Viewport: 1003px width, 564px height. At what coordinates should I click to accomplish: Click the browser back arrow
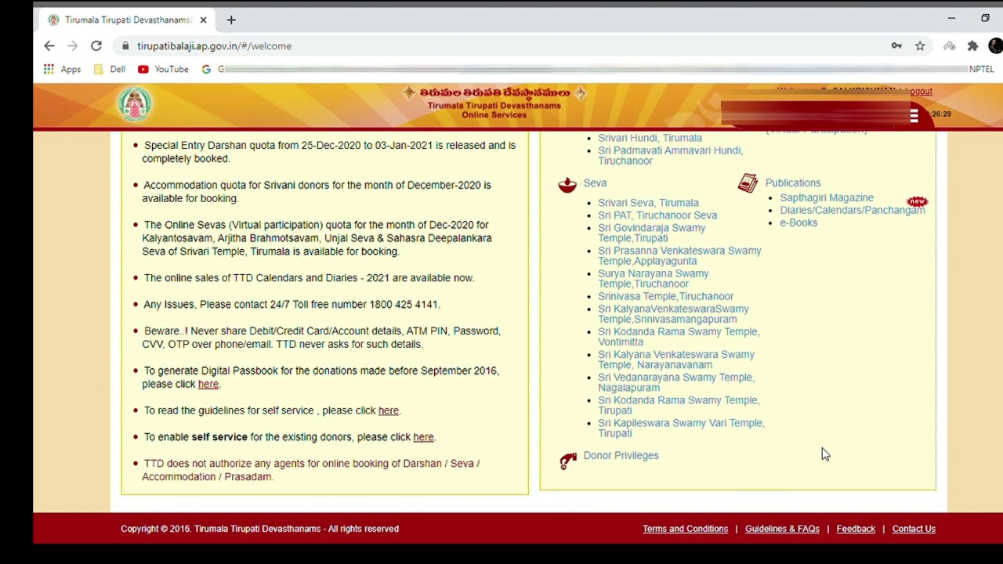click(49, 46)
